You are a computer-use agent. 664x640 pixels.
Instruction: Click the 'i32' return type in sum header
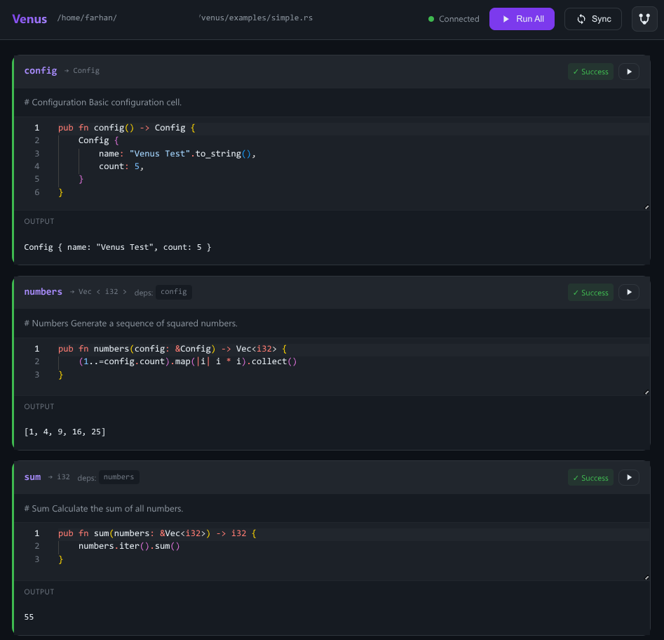(x=64, y=476)
